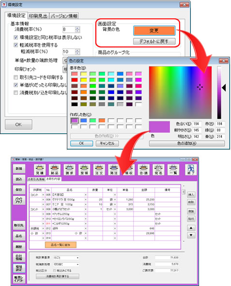Screen dimensions: 231x286
Task: Select the purple custom color swatch
Action: click(75, 120)
